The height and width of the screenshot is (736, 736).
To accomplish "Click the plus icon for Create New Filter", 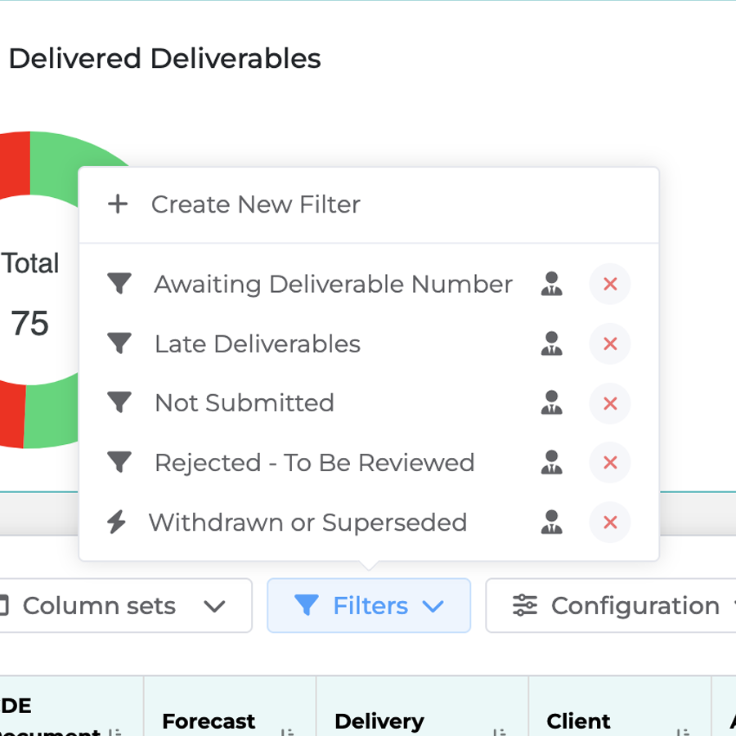I will click(119, 204).
